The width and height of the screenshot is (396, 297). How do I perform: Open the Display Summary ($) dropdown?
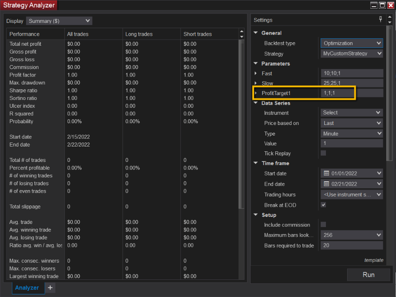(59, 21)
